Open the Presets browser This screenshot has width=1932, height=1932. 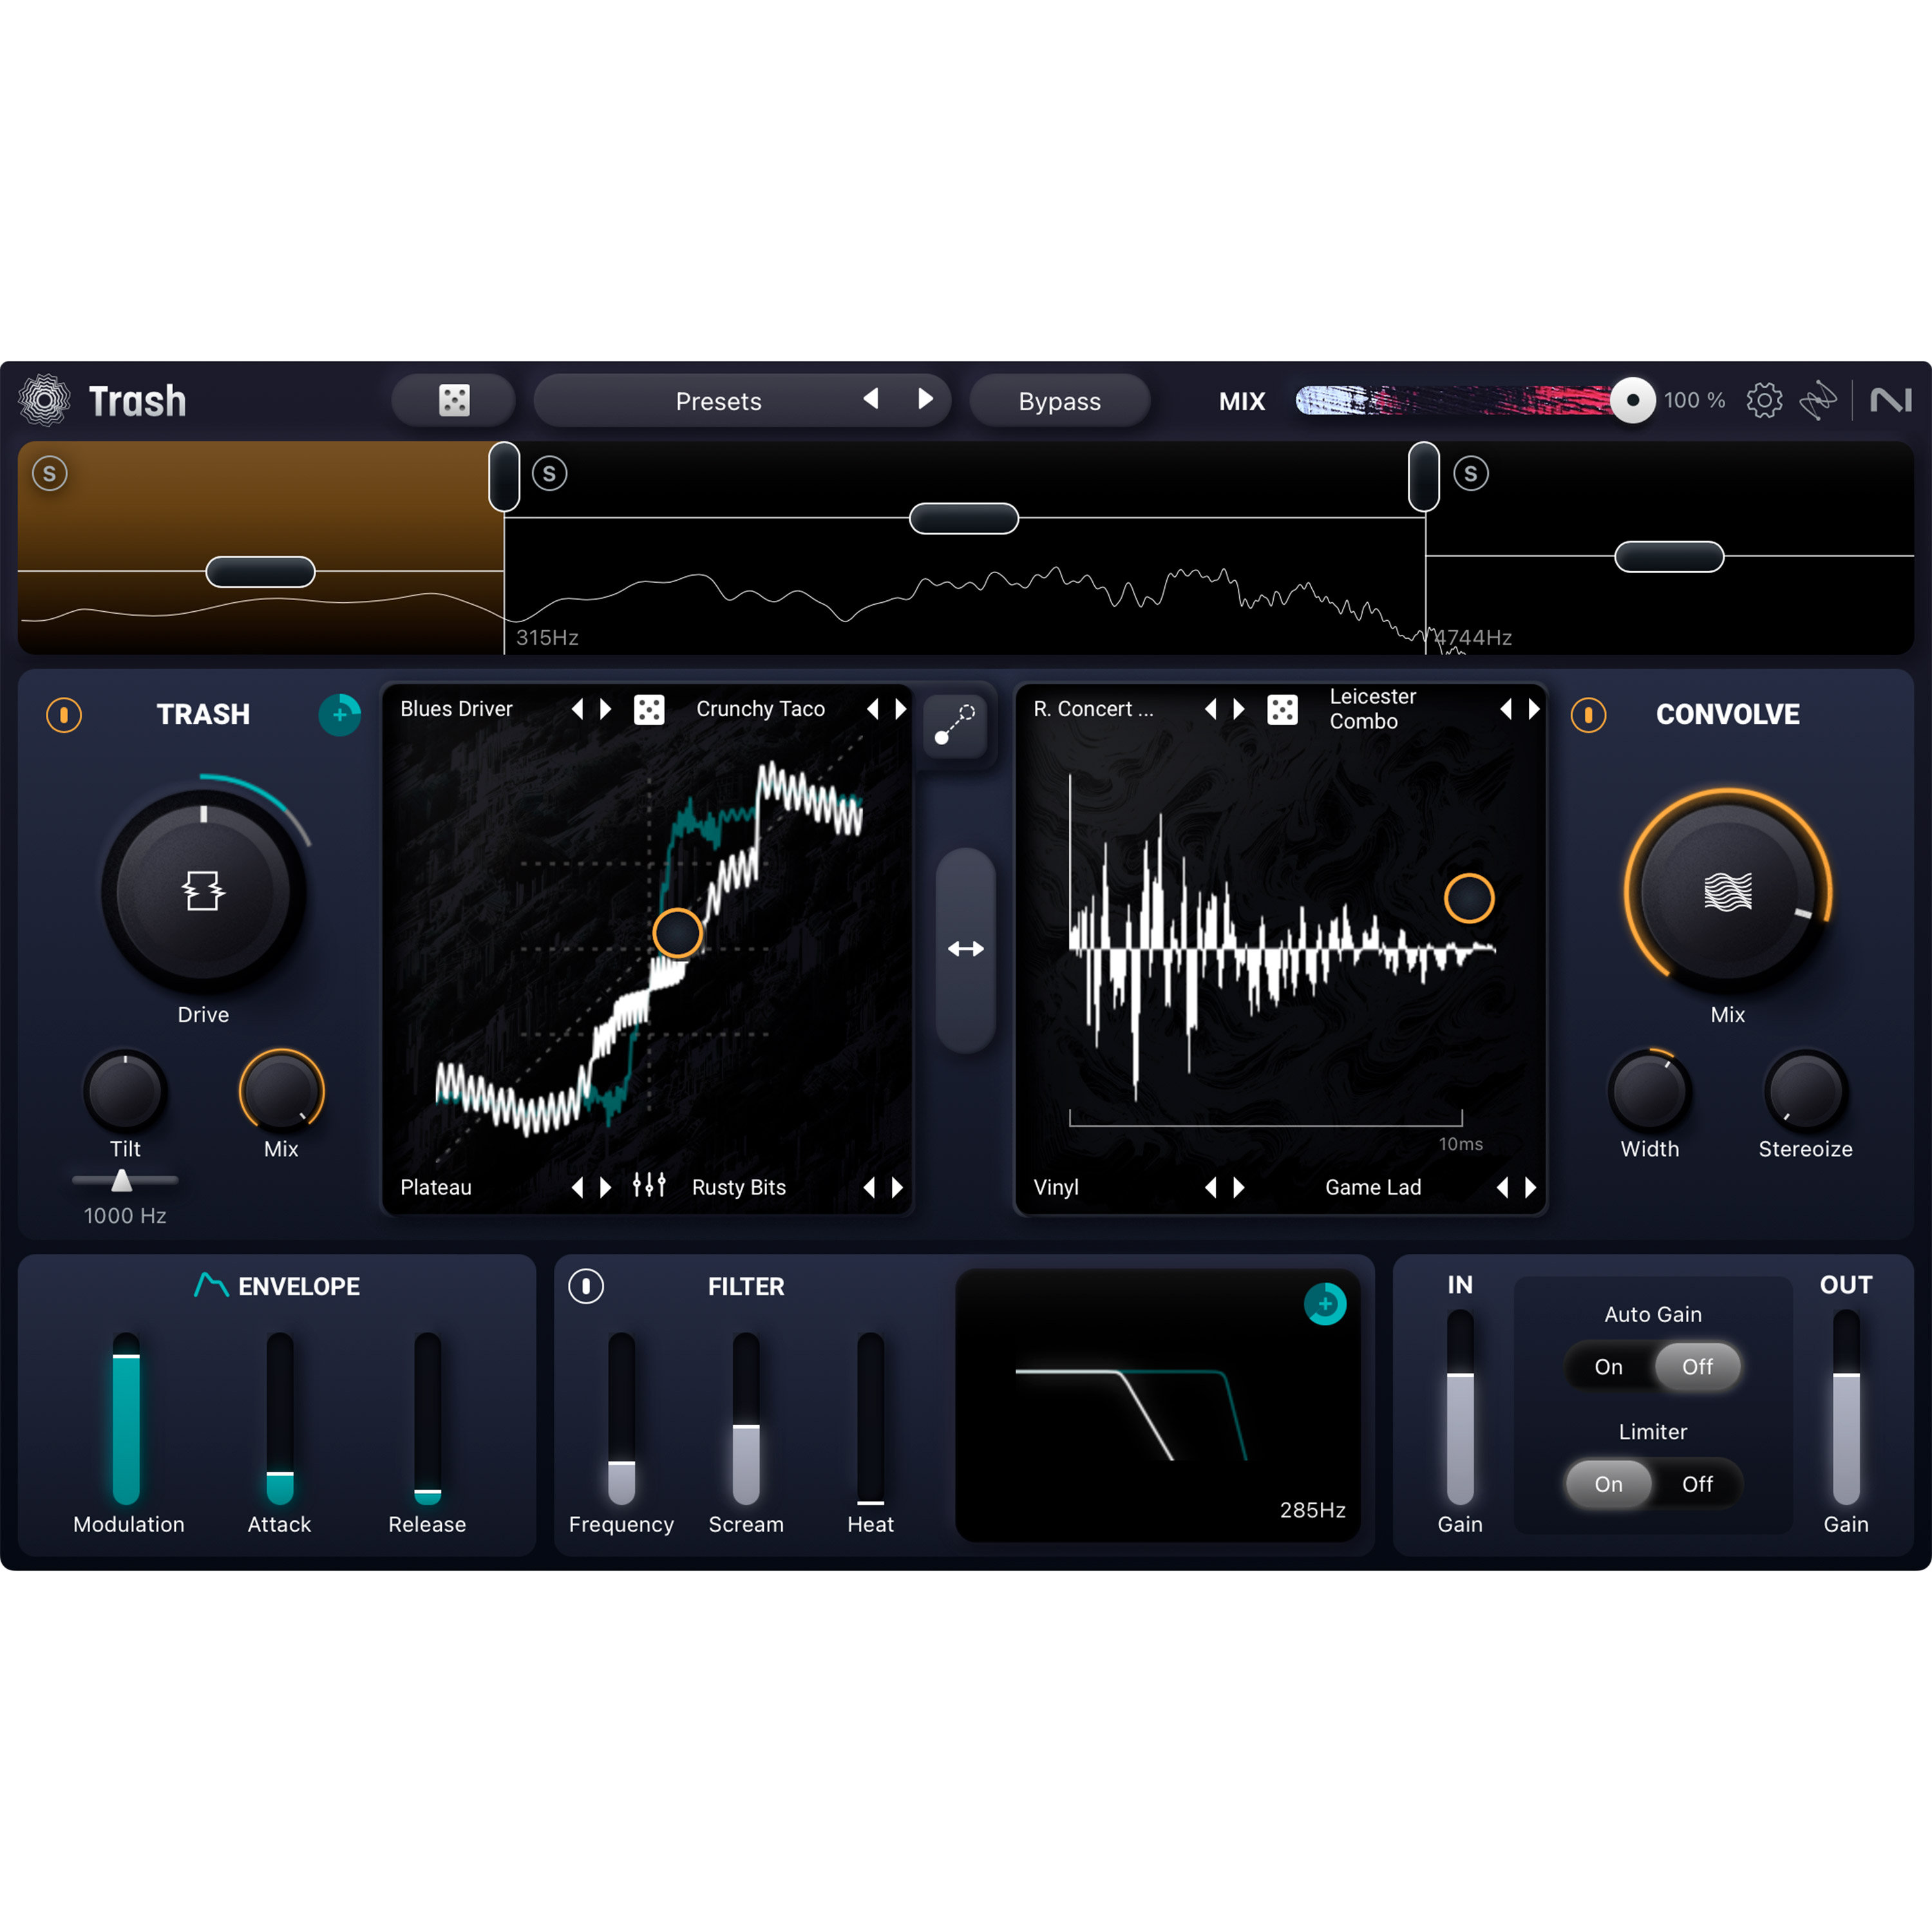[x=718, y=400]
